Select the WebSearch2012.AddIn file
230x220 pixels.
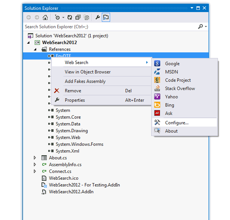pyautogui.click(x=71, y=192)
